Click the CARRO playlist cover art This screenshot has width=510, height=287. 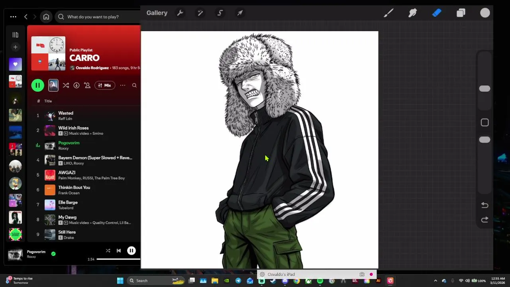48,53
